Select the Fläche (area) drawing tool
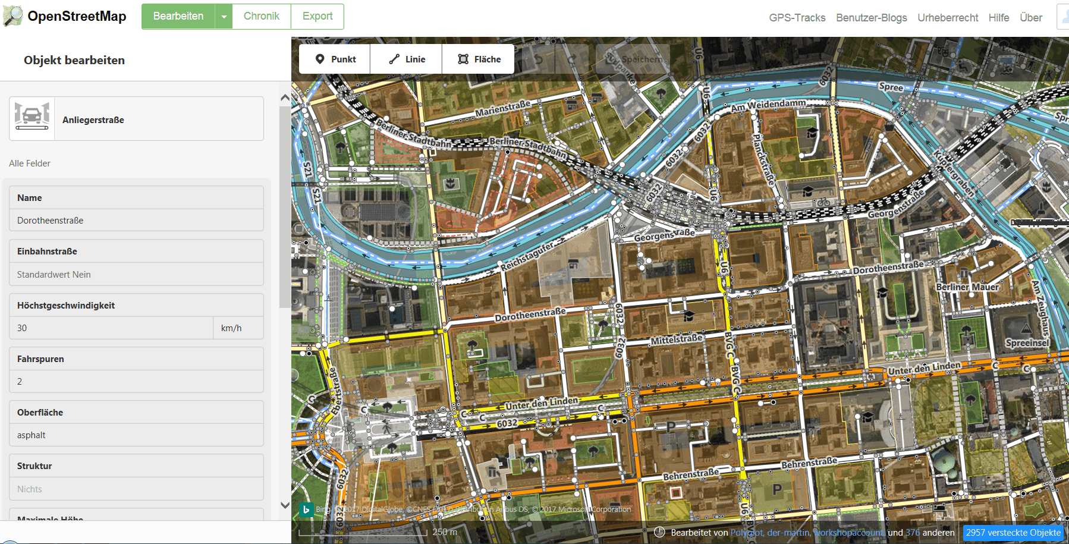This screenshot has width=1069, height=544. (478, 59)
